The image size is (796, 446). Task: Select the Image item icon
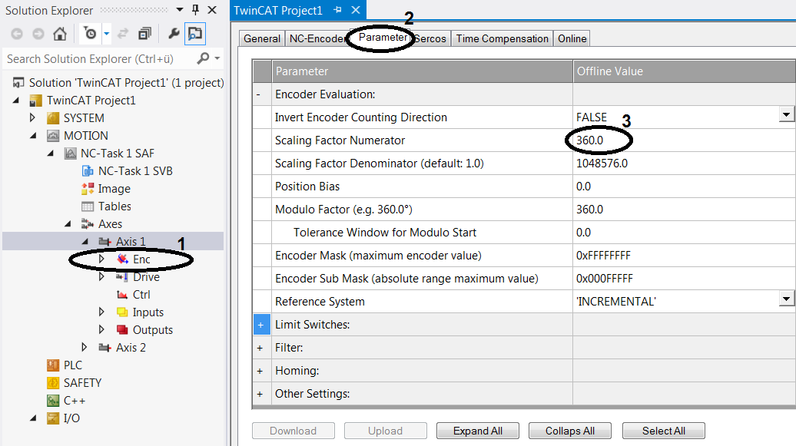pyautogui.click(x=88, y=189)
